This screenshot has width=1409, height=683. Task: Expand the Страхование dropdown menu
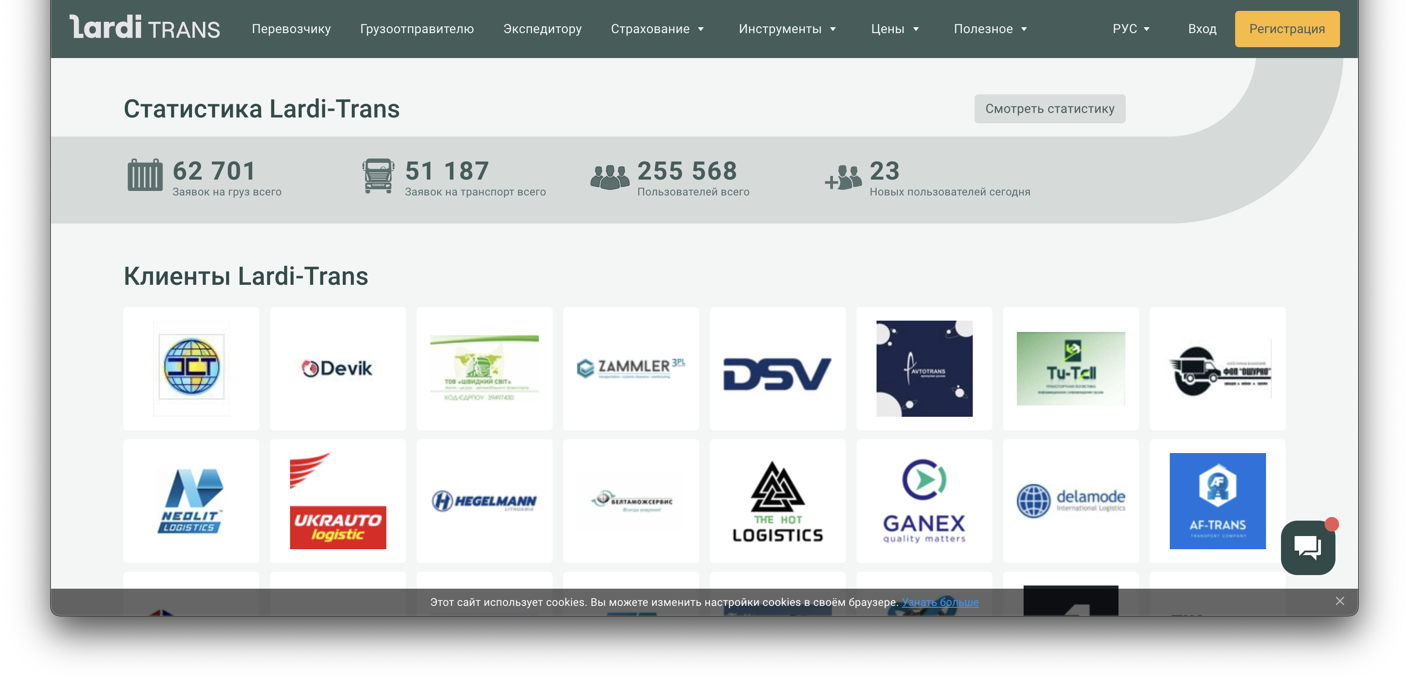657,29
